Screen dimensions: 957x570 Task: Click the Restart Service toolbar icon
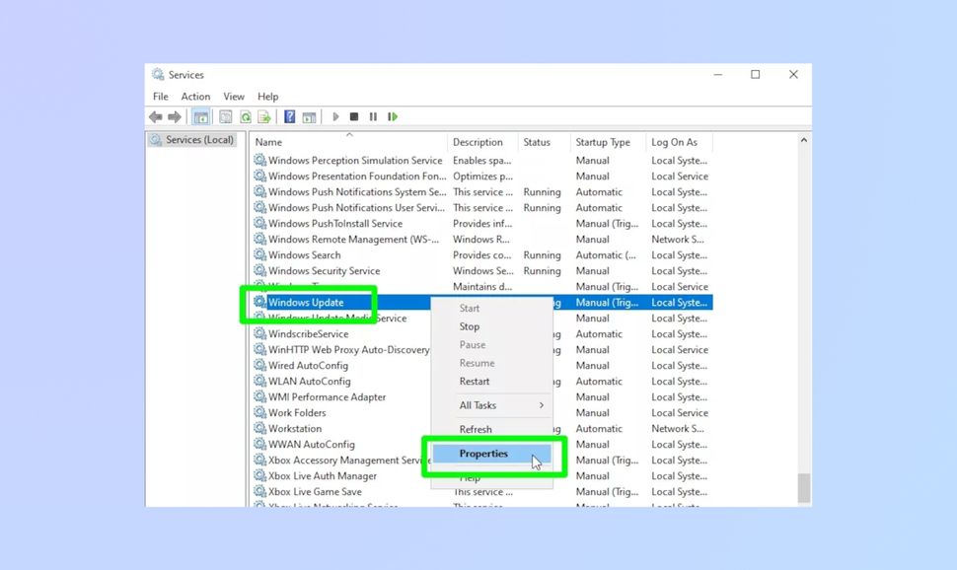click(x=393, y=116)
